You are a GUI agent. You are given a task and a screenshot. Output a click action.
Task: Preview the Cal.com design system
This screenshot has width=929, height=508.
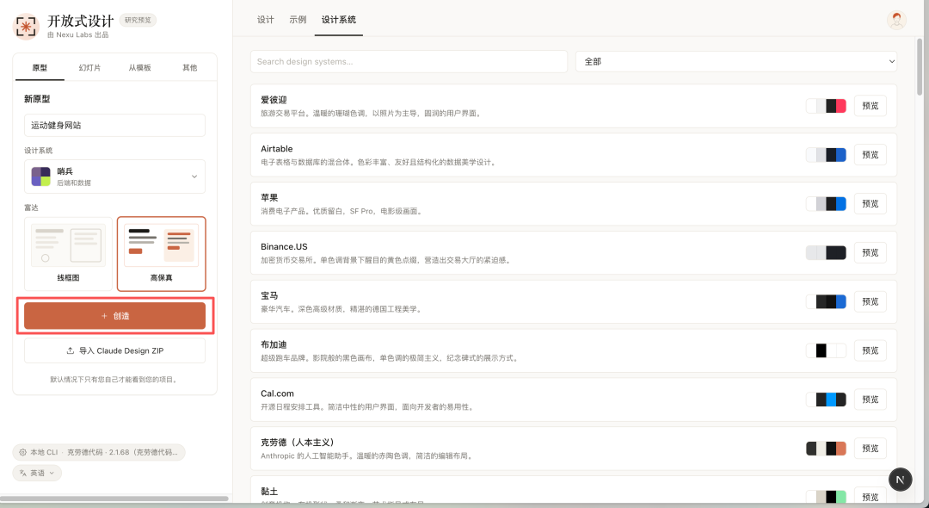pos(871,400)
